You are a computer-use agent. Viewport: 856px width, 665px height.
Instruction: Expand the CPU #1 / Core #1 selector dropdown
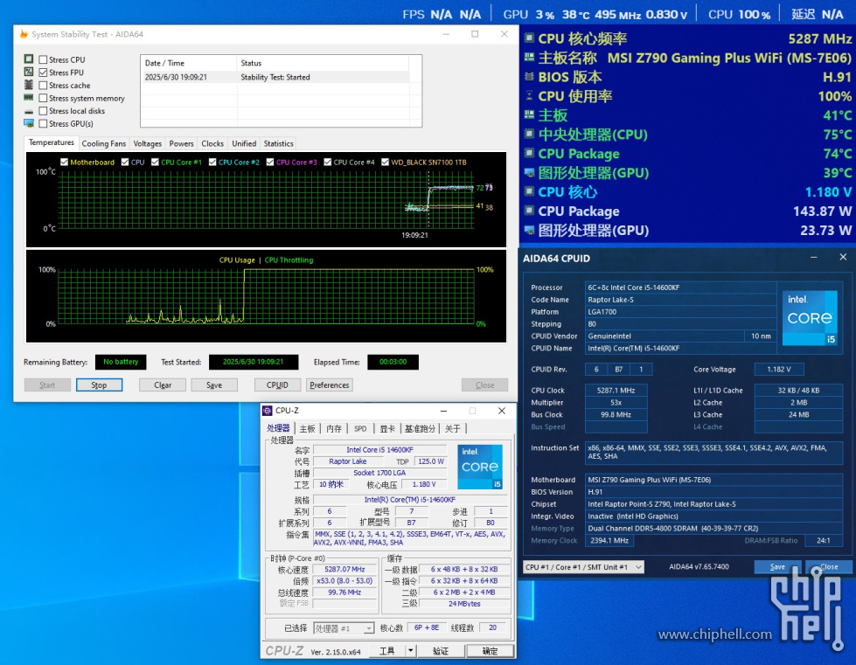click(x=583, y=567)
